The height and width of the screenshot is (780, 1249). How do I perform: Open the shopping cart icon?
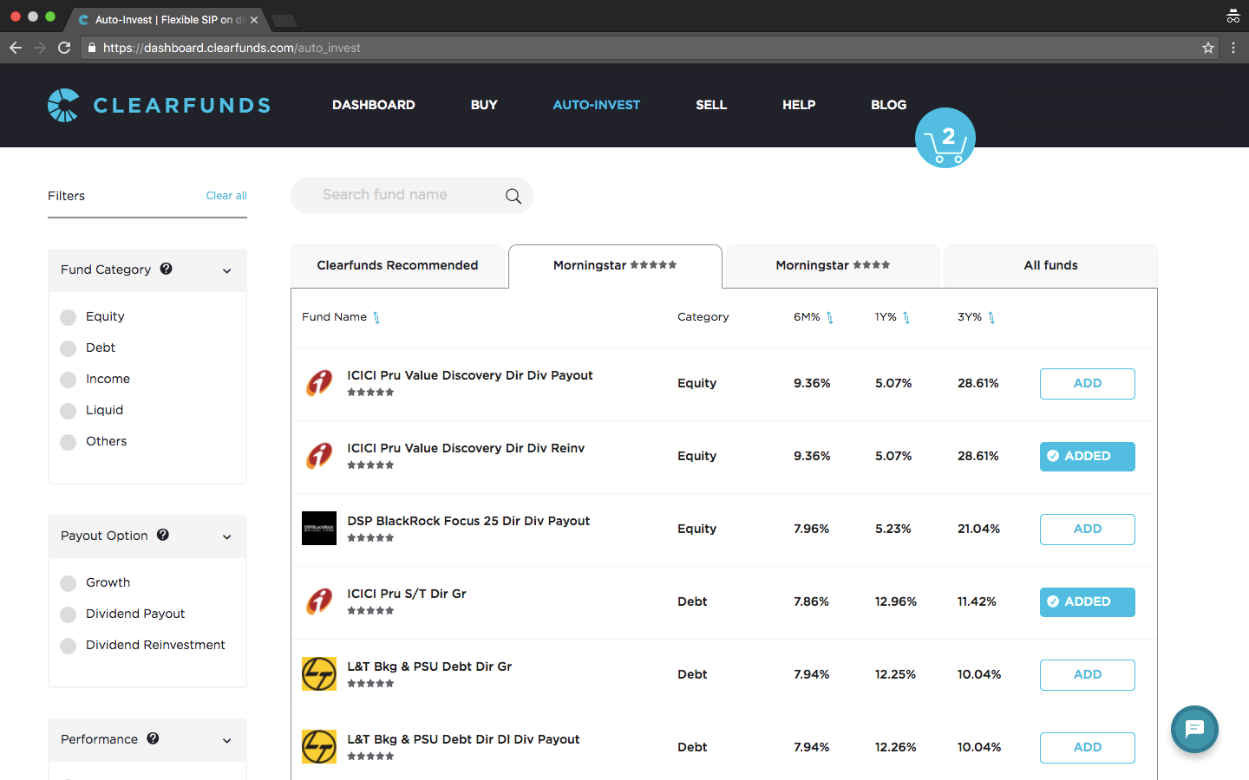pos(945,138)
